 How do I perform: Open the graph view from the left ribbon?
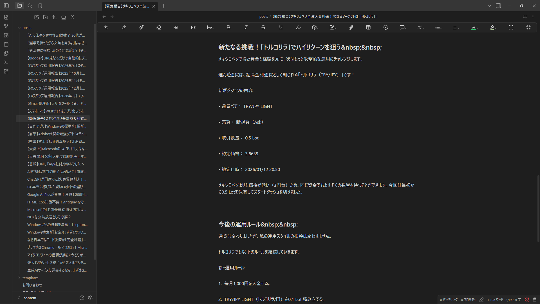click(x=6, y=26)
